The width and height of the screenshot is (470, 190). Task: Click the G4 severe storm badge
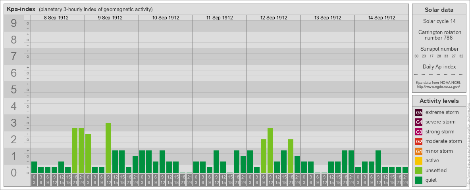(419, 122)
